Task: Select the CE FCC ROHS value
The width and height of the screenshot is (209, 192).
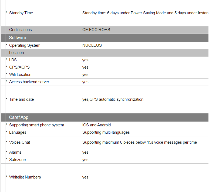Action: coord(96,30)
